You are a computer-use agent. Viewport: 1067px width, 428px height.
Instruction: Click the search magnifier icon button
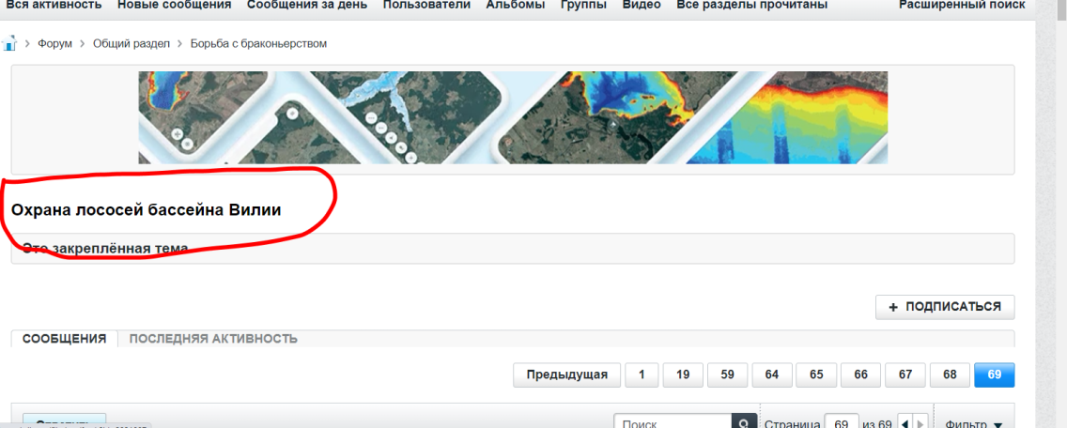[x=744, y=423]
